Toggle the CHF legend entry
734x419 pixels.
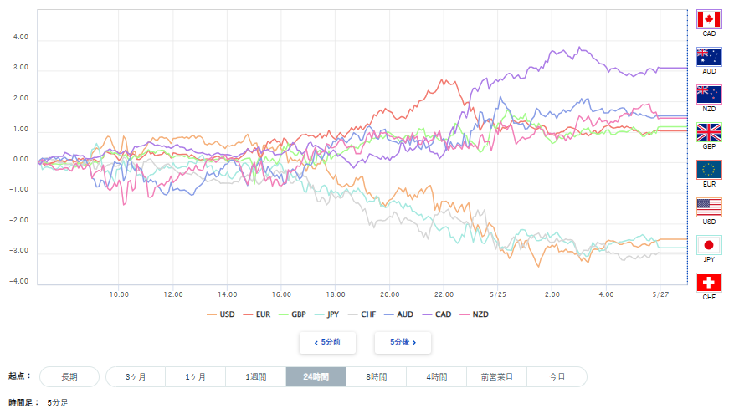coord(362,314)
